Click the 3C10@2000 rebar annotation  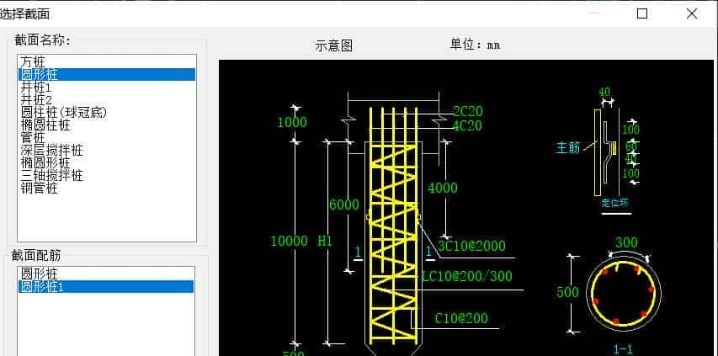tap(471, 246)
